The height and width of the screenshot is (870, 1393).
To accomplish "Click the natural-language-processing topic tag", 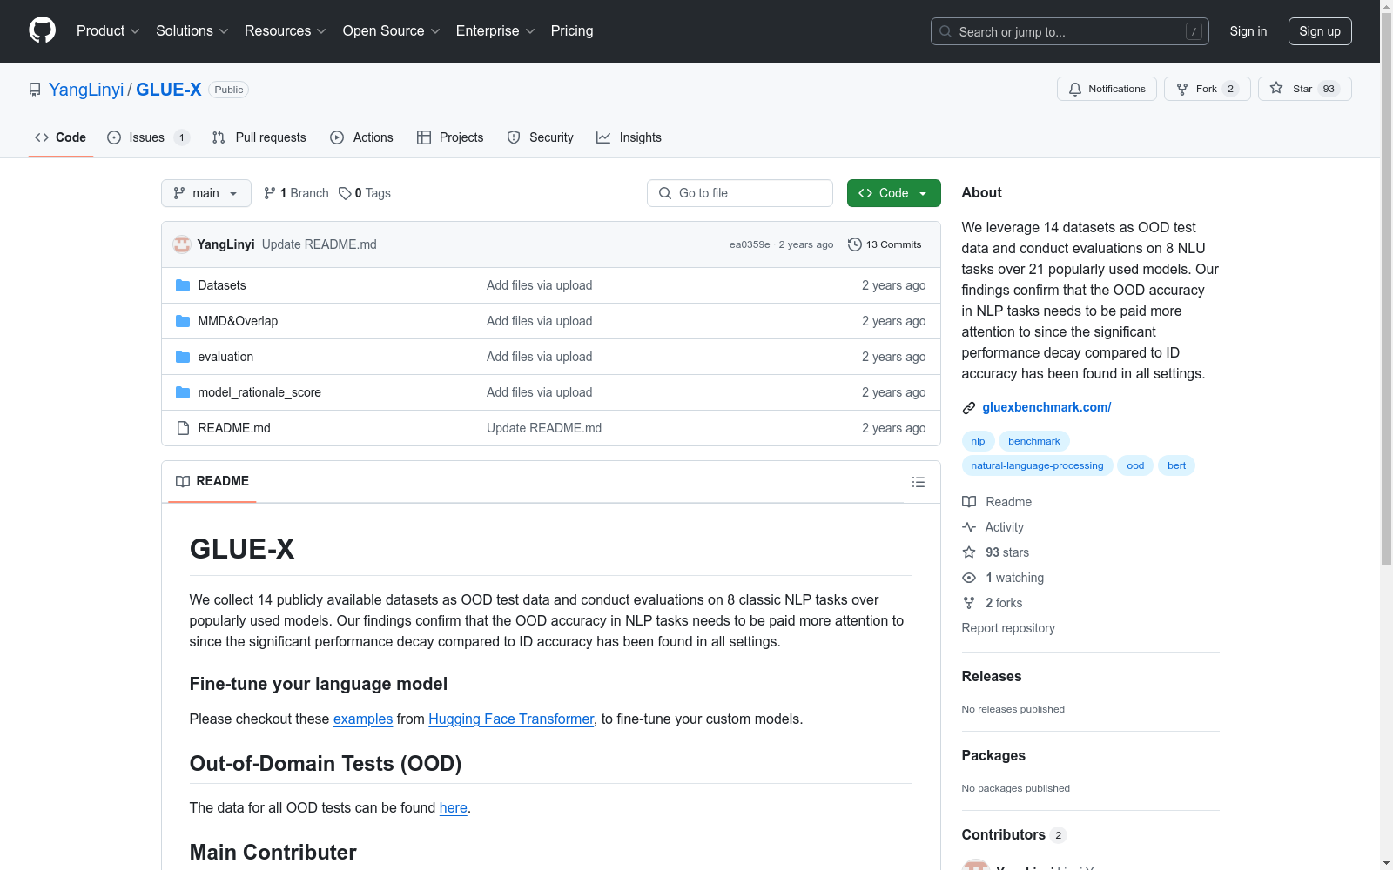I will pos(1037,465).
